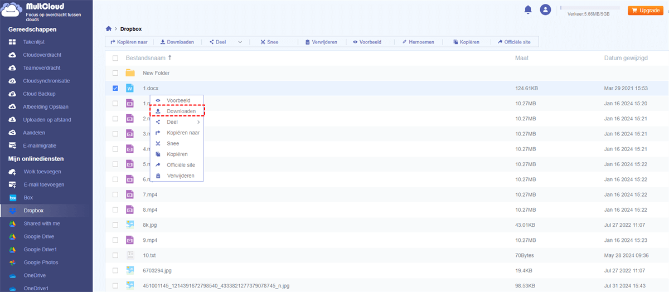Check the 7.mp4 checkbox

coord(115,194)
